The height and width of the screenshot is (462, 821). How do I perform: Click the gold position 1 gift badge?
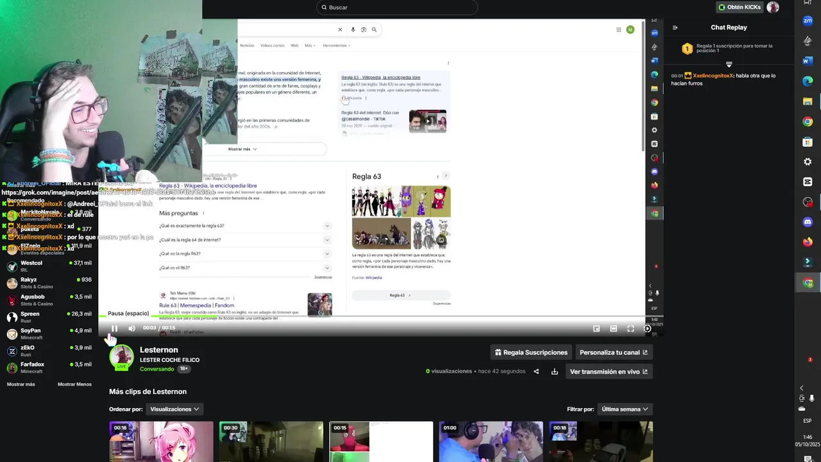pos(687,49)
